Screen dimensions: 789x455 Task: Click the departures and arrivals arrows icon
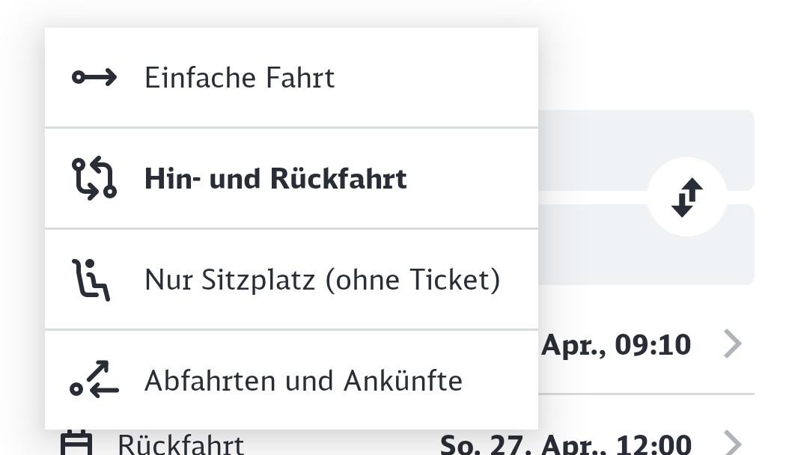[94, 379]
